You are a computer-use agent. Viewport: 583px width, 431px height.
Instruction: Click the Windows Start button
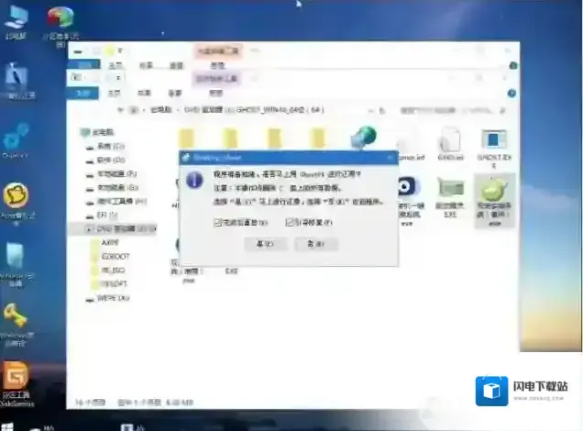(x=8, y=425)
